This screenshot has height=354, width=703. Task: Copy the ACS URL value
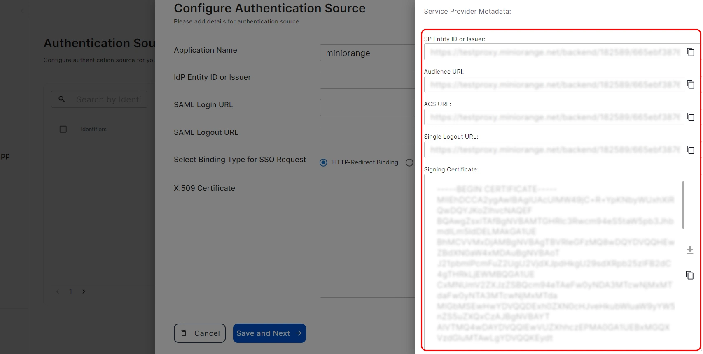tap(691, 117)
